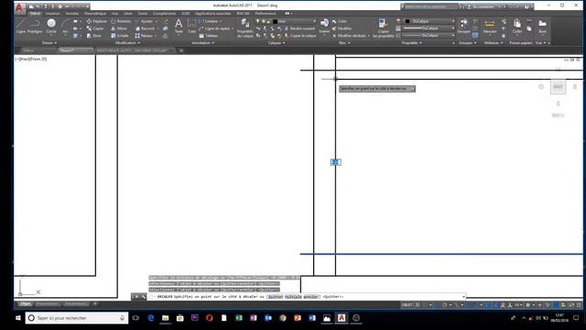Choose the Etirer (stretch) command
The image size is (586, 330).
point(94,36)
